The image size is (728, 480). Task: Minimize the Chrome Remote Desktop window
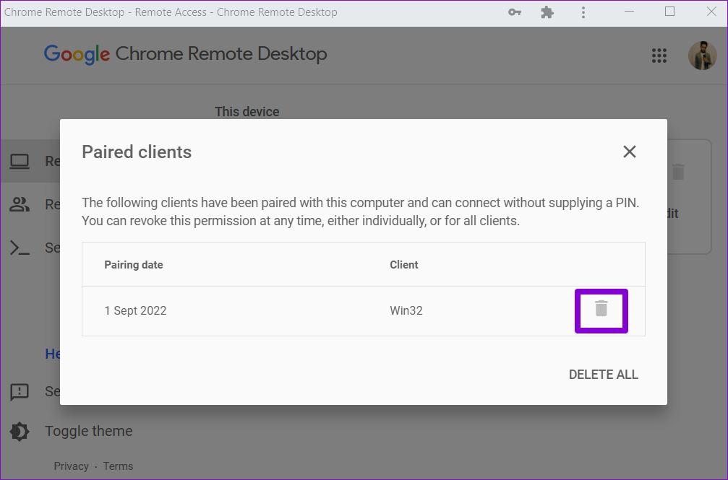629,12
